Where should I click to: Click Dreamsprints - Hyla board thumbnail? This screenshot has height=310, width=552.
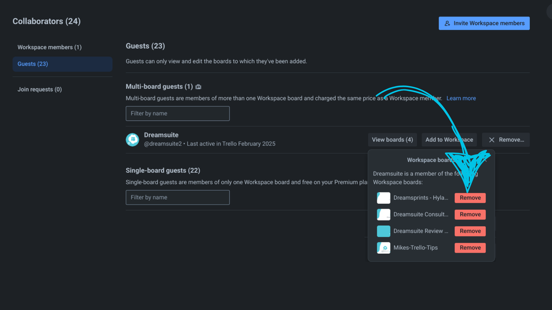click(x=383, y=198)
